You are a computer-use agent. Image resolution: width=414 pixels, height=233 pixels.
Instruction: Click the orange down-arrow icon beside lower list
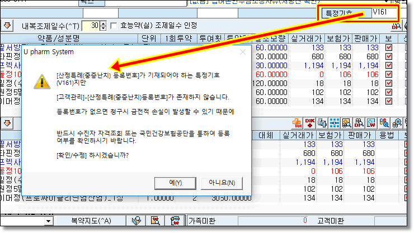[x=7, y=122]
